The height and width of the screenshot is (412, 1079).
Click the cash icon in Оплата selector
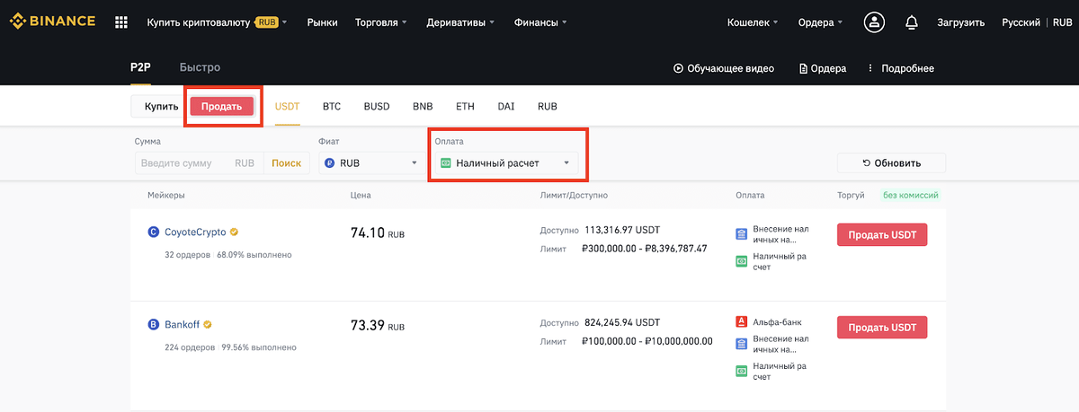[x=445, y=163]
